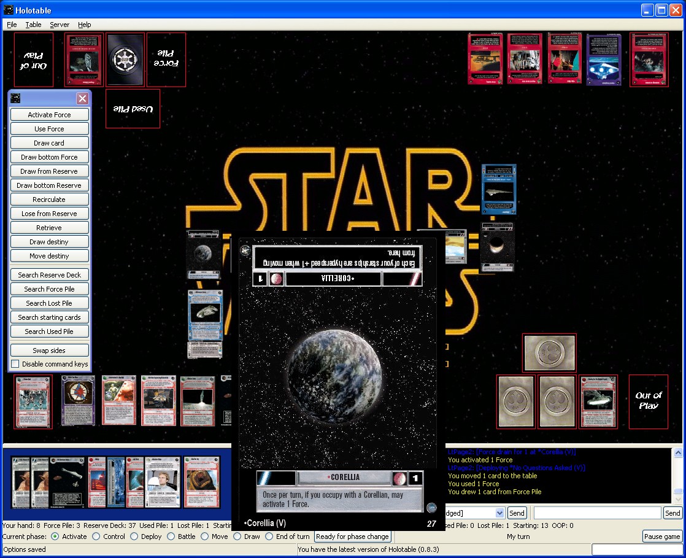Click the Draw destiny button
686x558 pixels.
pos(50,242)
